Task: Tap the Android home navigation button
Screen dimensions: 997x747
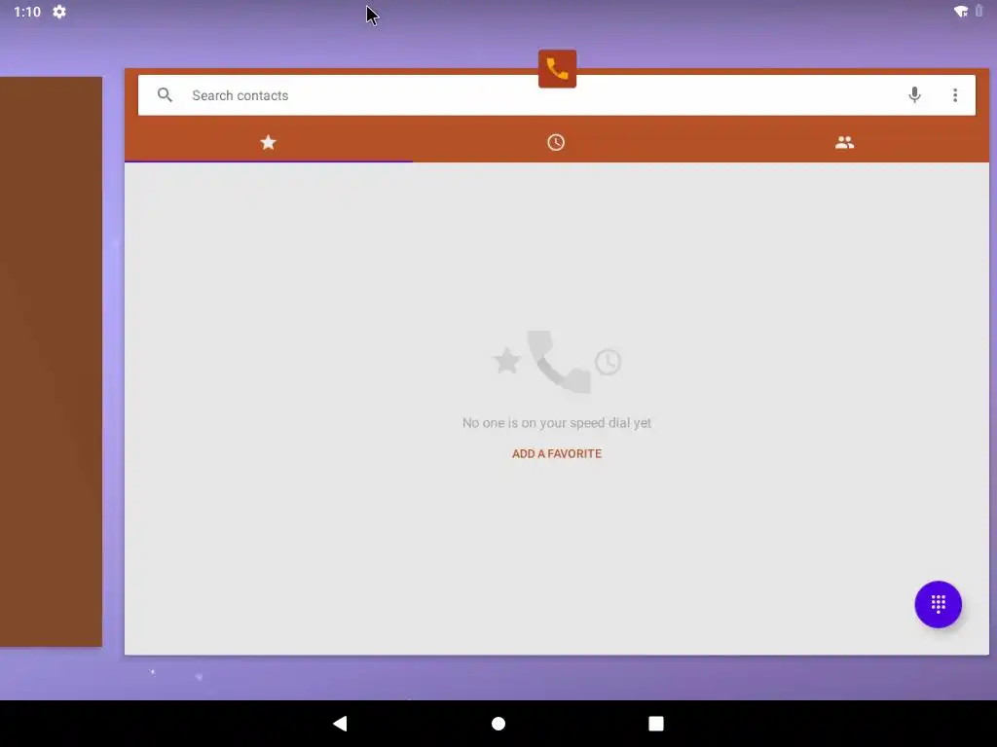Action: tap(498, 724)
